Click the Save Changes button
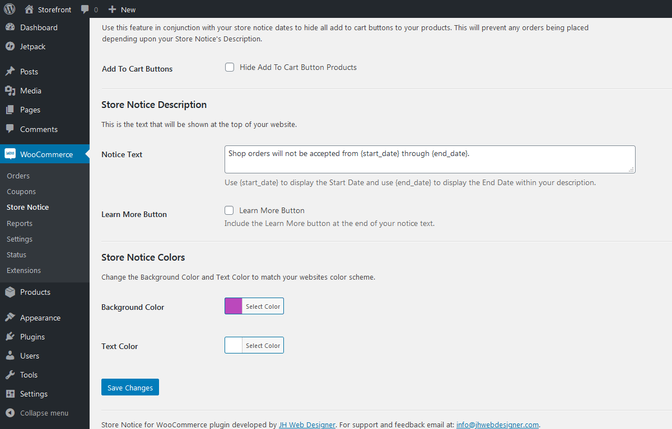Viewport: 672px width, 429px height. 130,387
